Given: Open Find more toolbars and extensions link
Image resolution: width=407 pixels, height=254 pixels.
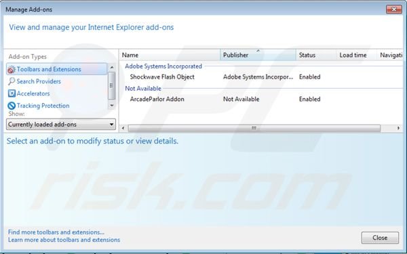Looking at the screenshot, I should 56,232.
